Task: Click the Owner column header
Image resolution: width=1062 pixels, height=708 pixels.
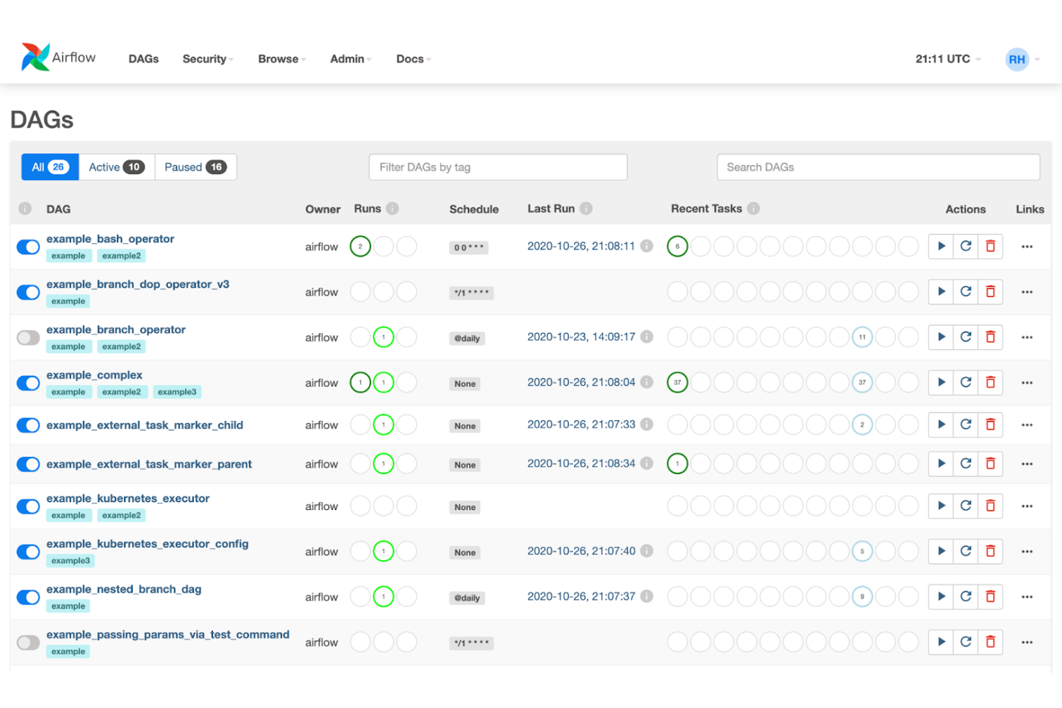Action: tap(323, 209)
